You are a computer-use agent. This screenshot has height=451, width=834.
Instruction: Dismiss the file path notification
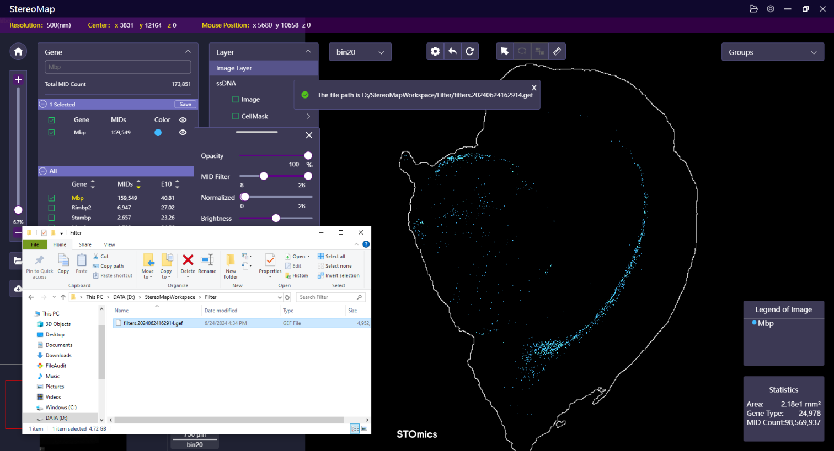click(x=534, y=88)
